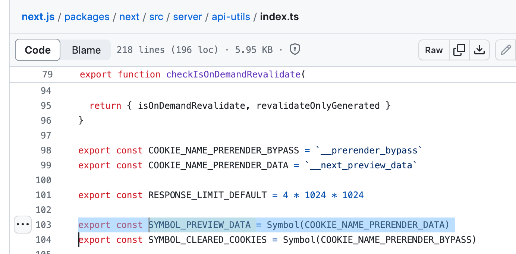Click the 218 lines file info text

[x=141, y=50]
